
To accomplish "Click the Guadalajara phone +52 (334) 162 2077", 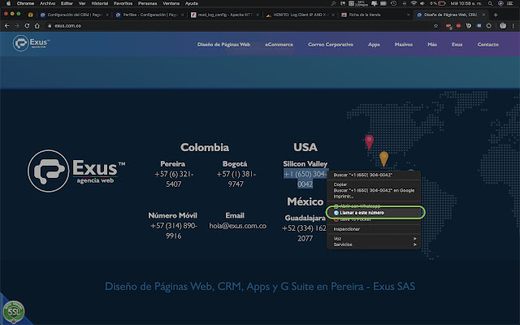I will 305,233.
